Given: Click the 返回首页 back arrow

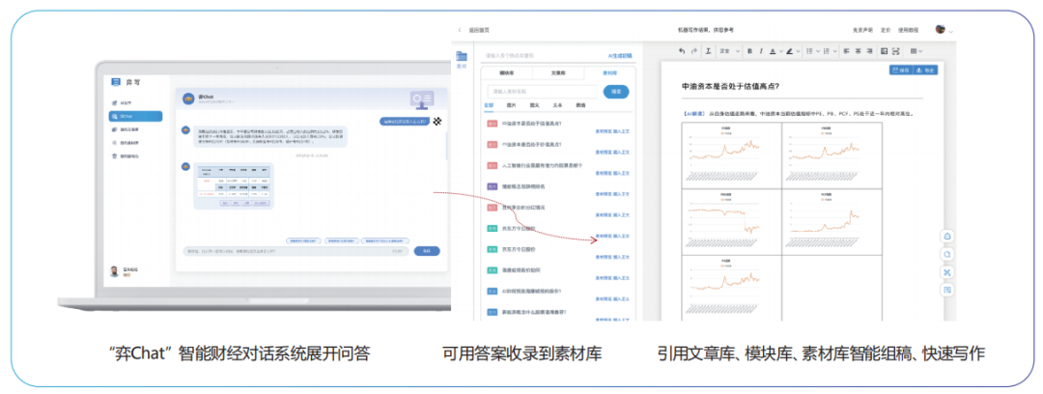Looking at the screenshot, I should (460, 30).
